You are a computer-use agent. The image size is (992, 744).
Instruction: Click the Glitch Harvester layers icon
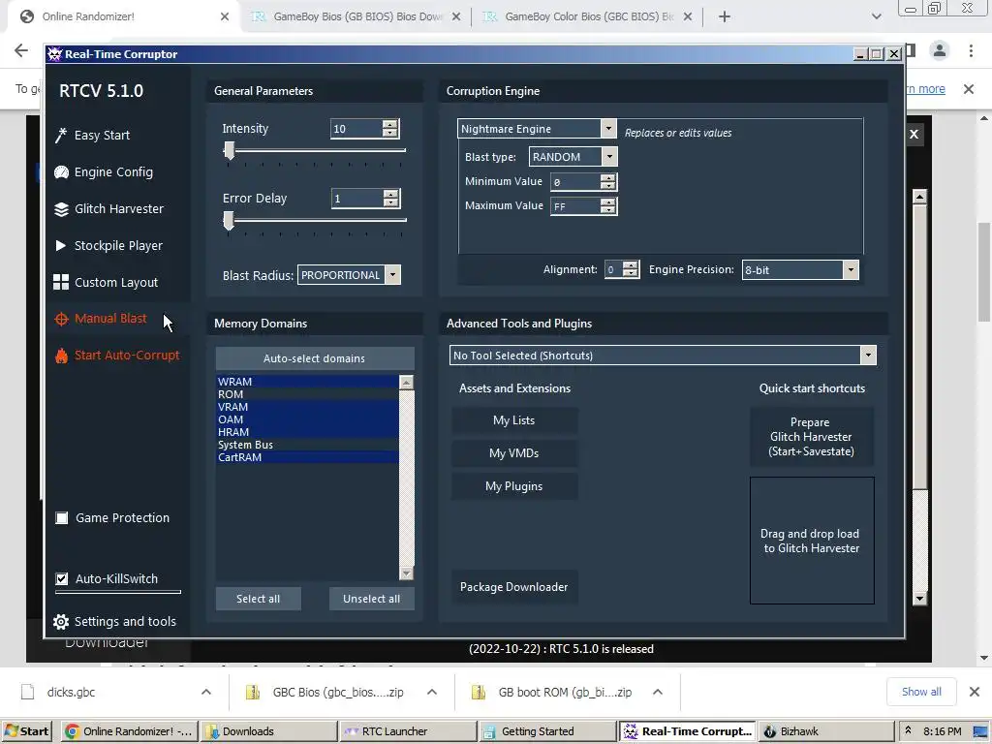61,209
